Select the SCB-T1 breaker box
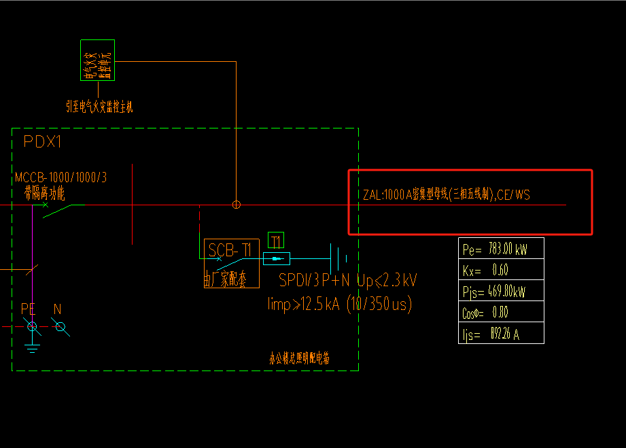 click(x=232, y=263)
